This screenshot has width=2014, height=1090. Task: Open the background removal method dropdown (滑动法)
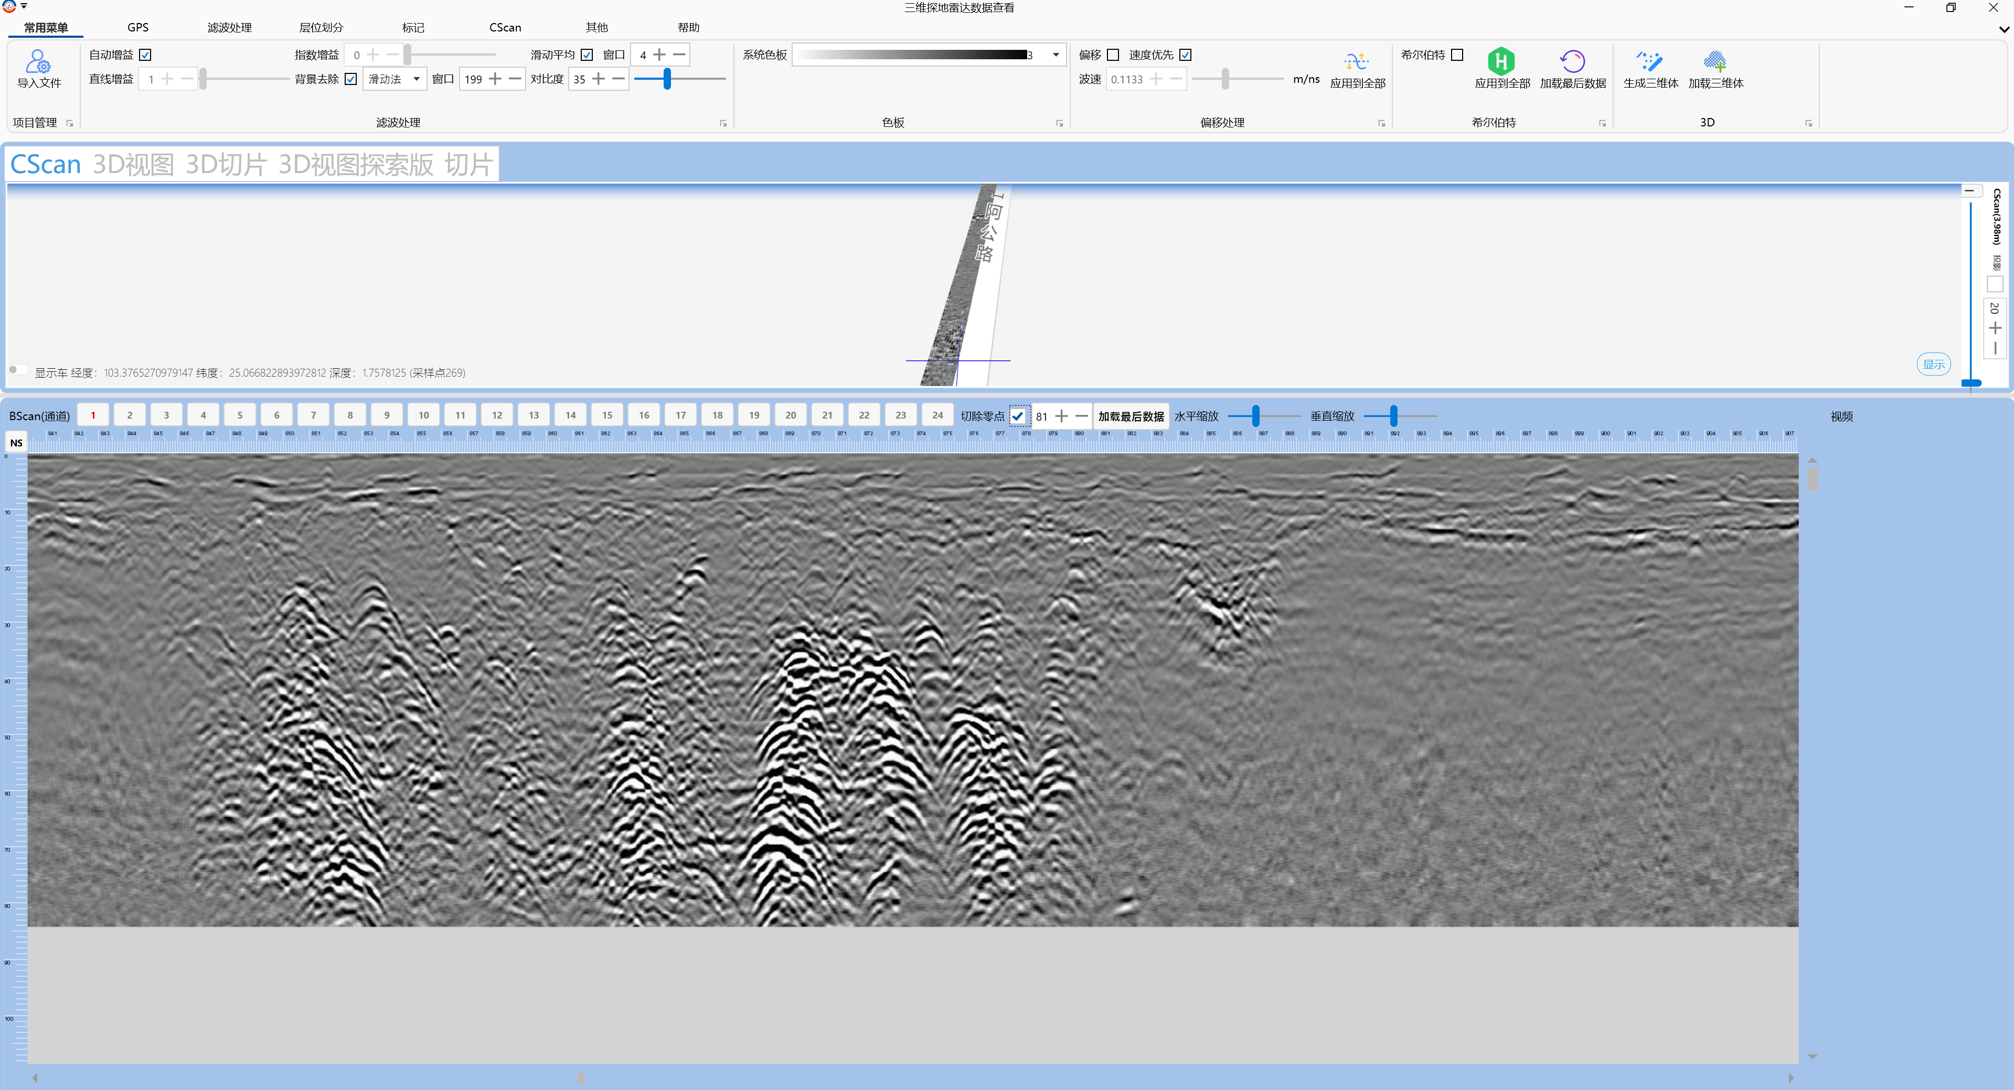(x=416, y=79)
